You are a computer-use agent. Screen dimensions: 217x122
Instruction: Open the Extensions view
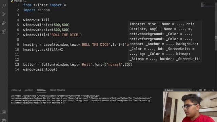click(x=4, y=32)
